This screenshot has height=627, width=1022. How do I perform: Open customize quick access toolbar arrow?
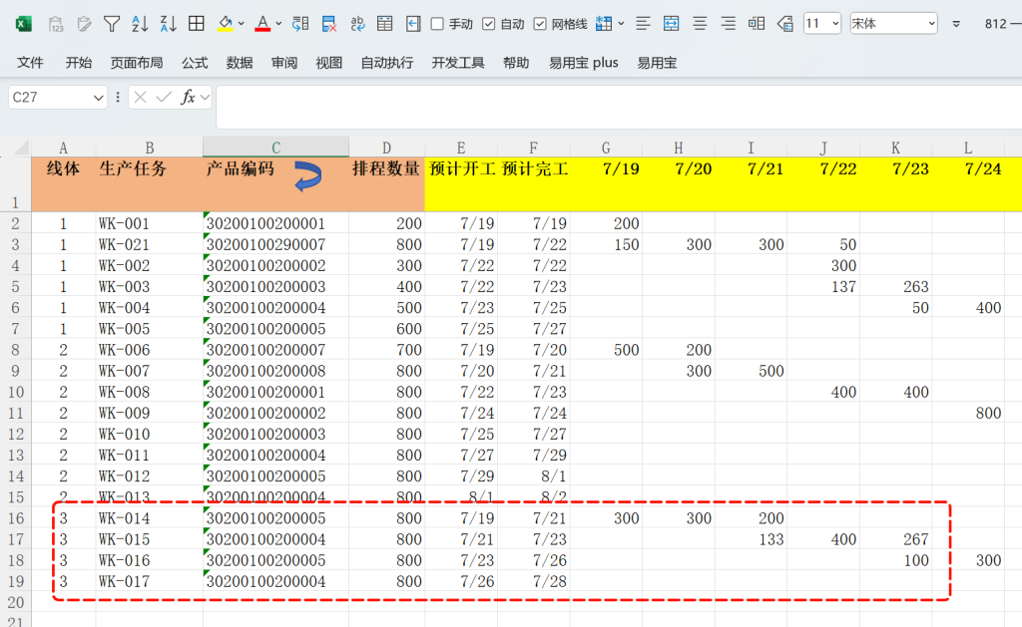(956, 24)
